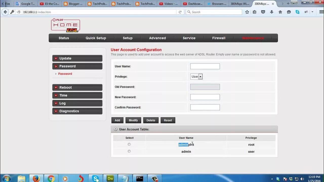Click the Modify button
Image resolution: width=324 pixels, height=182 pixels.
[133, 120]
